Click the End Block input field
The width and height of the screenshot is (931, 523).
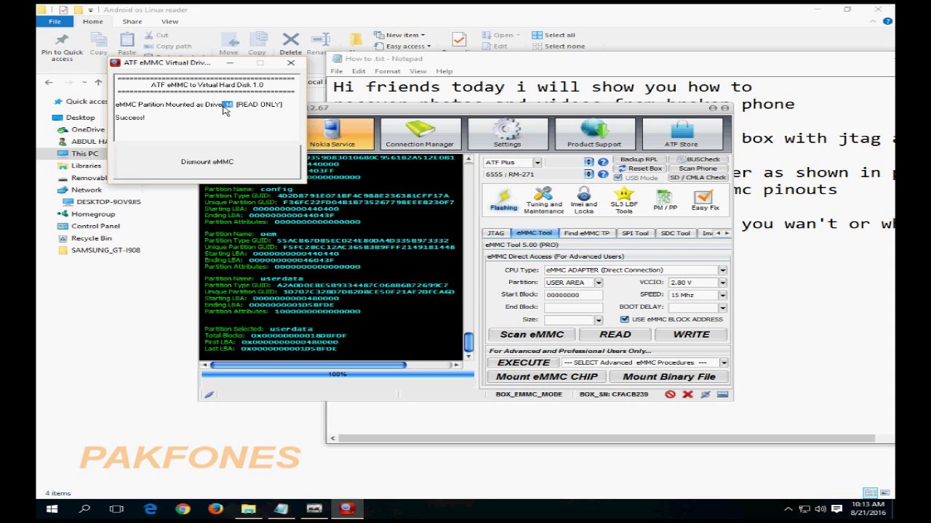tap(573, 307)
